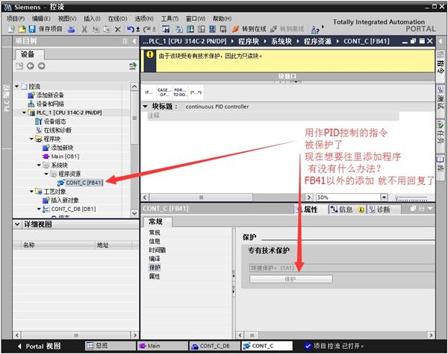This screenshot has height=354, width=448.
Task: Click the paste toolbar icon
Action: 107,29
